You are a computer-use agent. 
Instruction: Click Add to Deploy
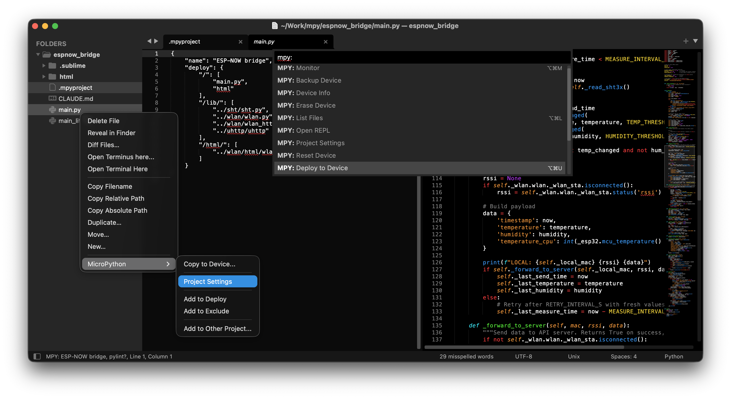coord(205,299)
